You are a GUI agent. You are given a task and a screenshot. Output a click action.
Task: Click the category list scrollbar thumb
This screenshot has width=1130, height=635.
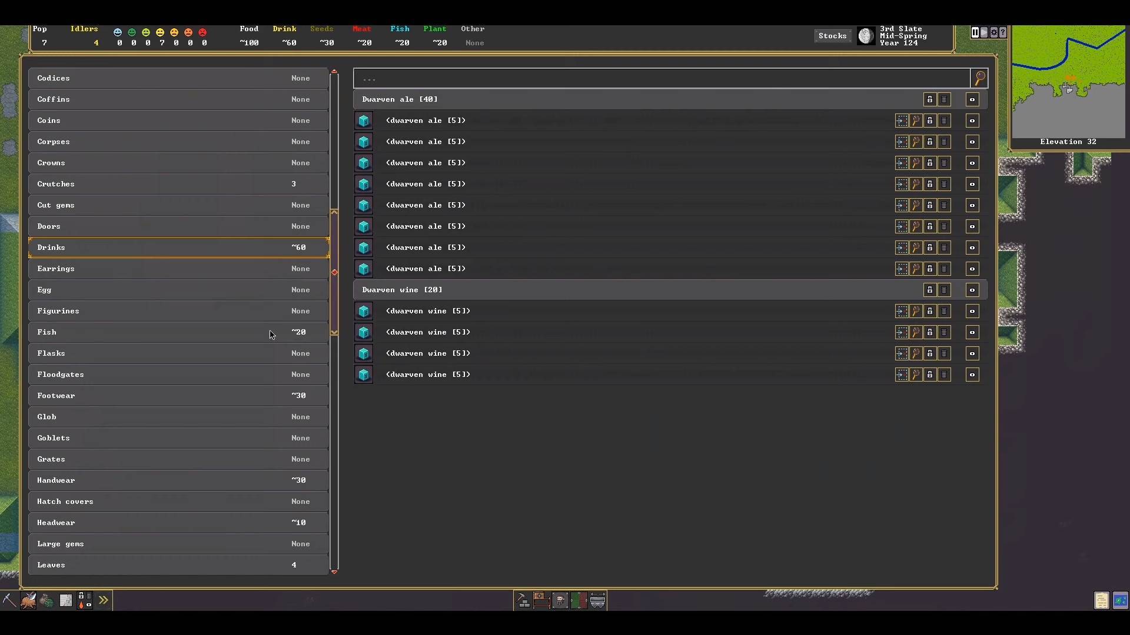click(x=334, y=272)
